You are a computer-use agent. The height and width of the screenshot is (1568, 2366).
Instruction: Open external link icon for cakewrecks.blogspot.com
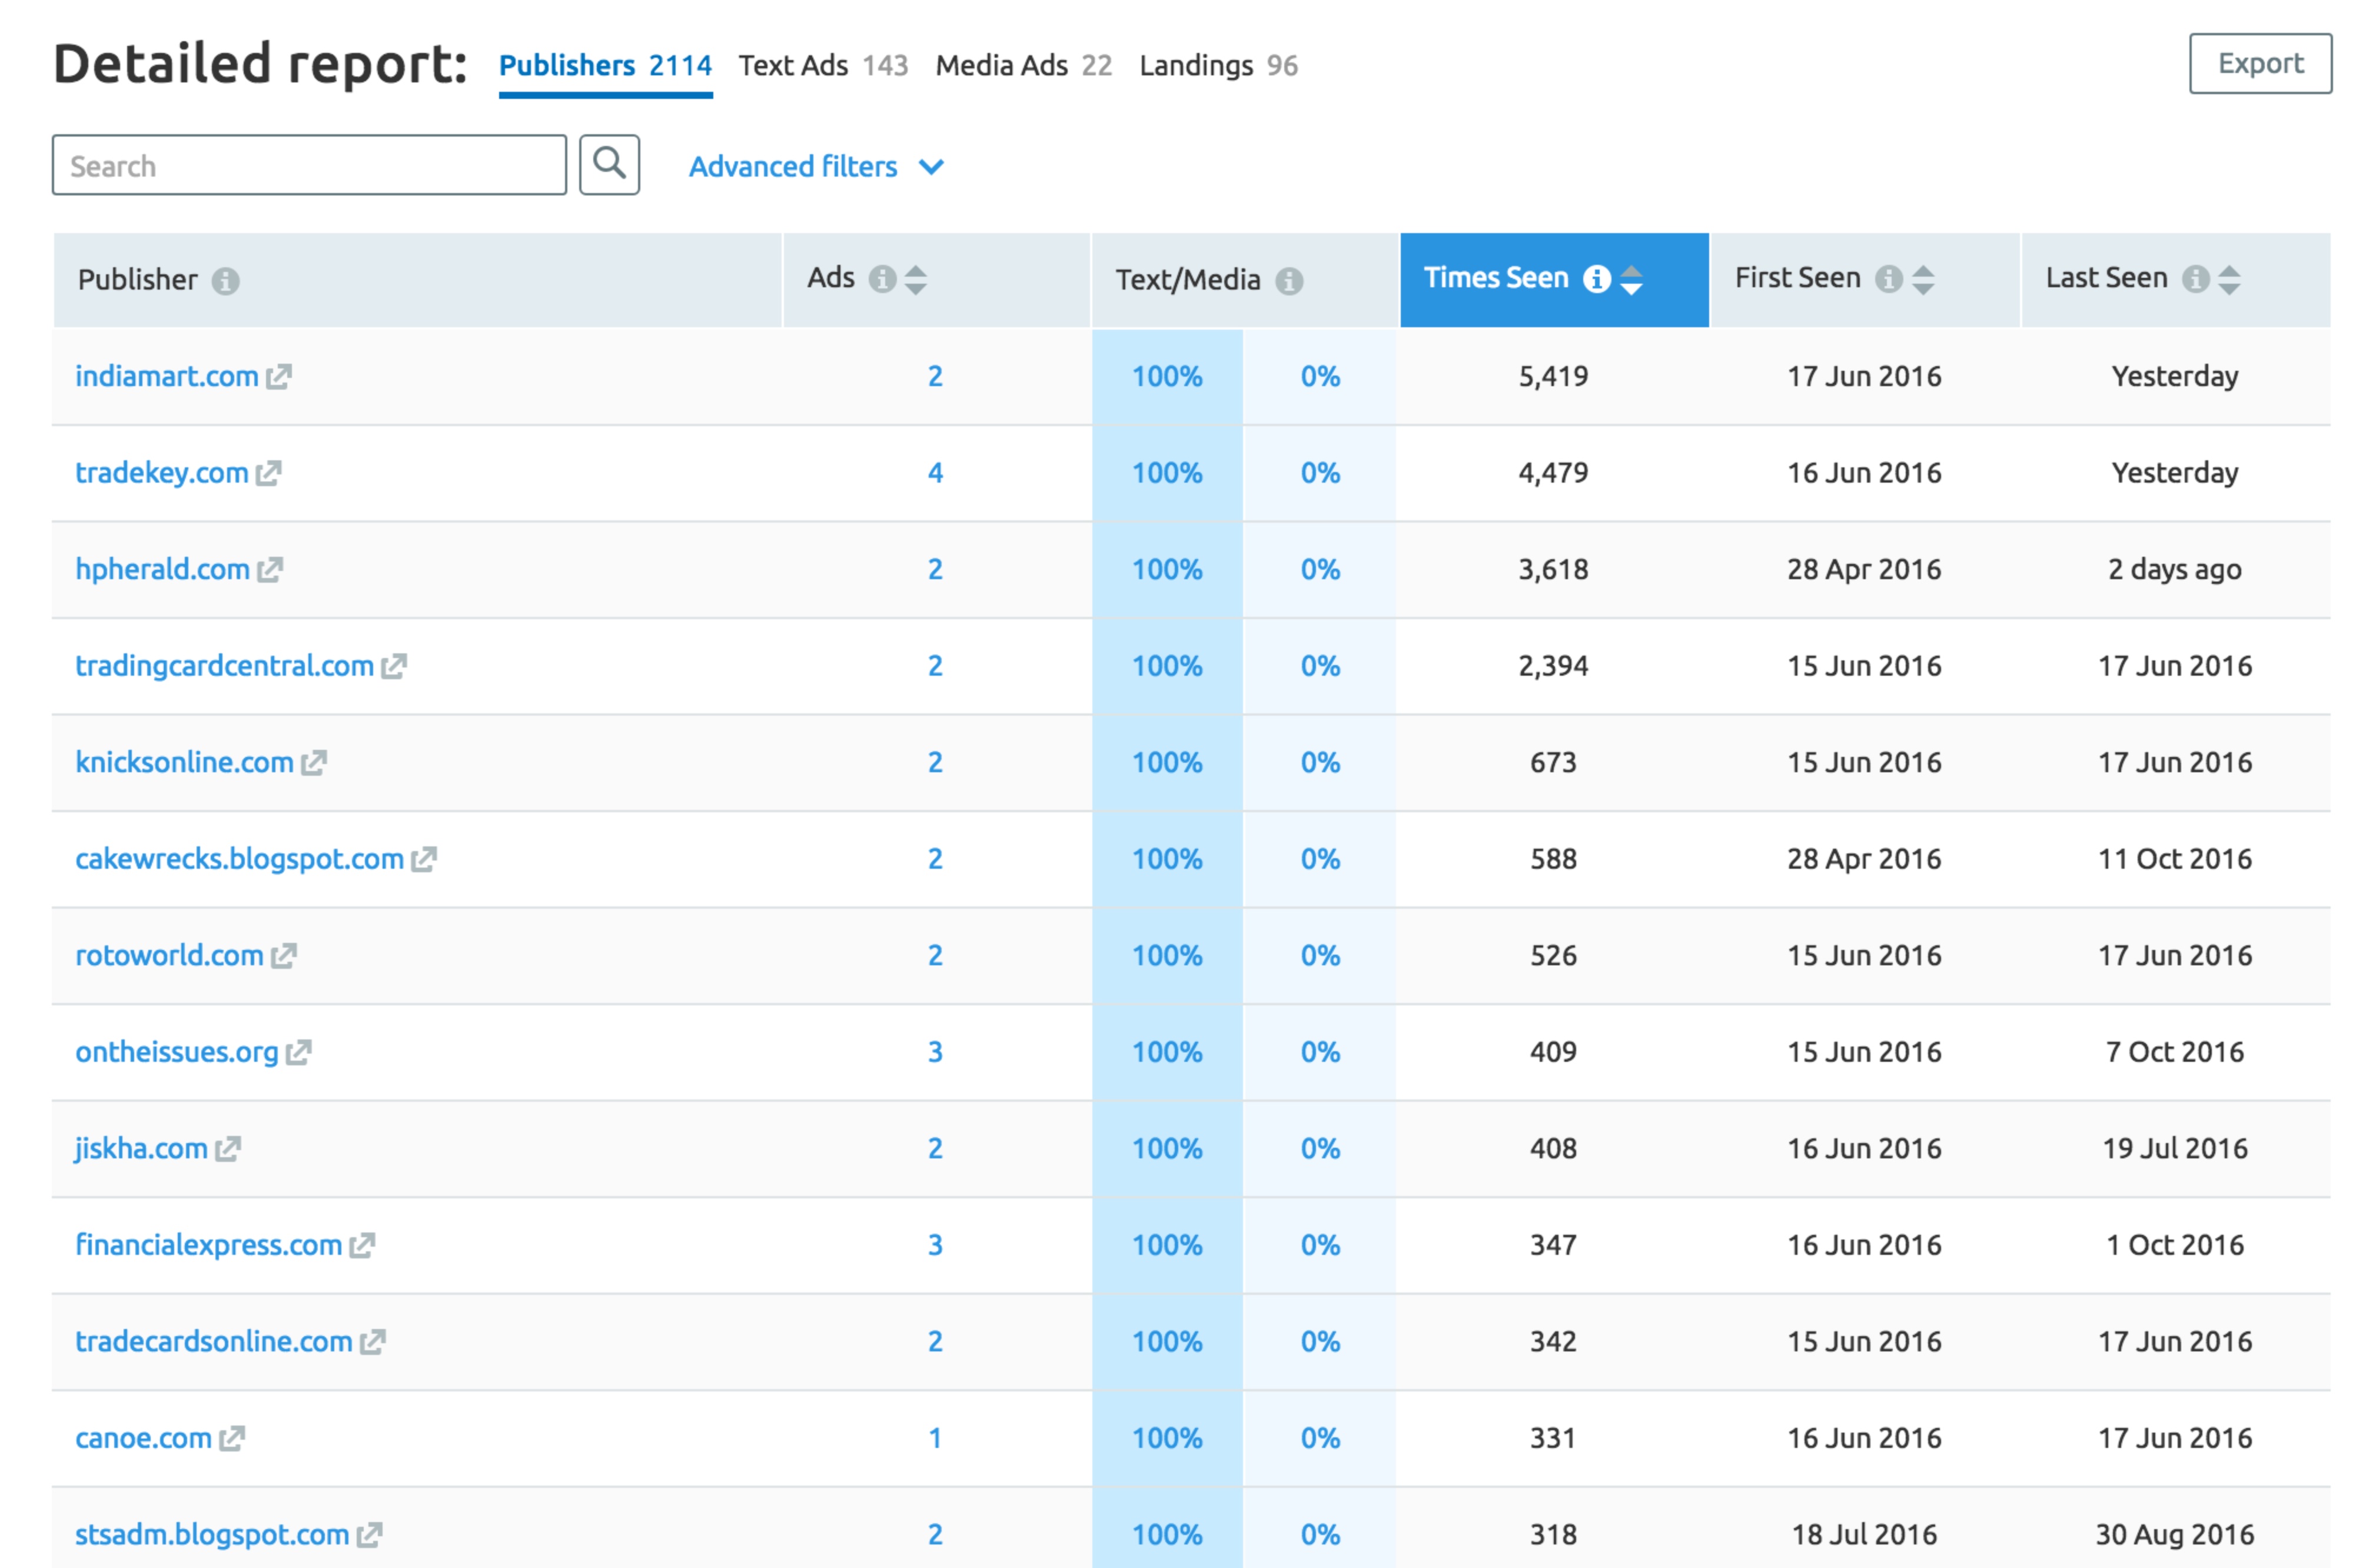coord(424,858)
